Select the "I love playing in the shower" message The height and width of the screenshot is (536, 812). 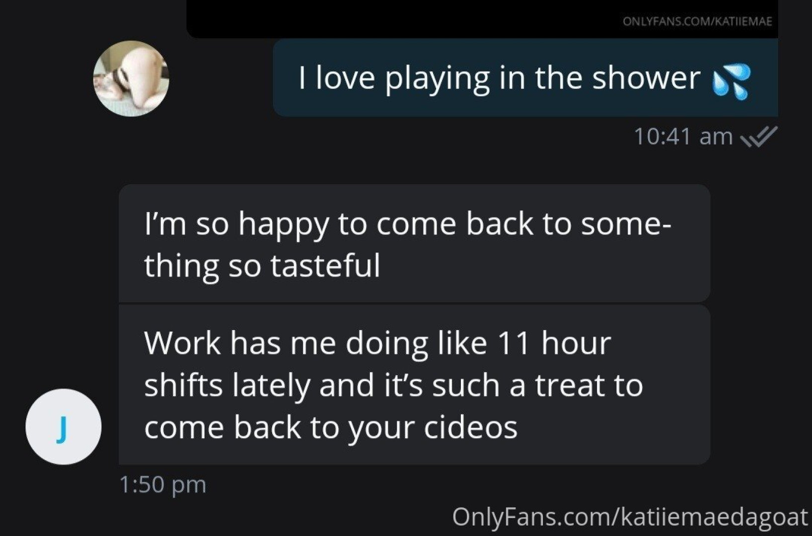525,78
